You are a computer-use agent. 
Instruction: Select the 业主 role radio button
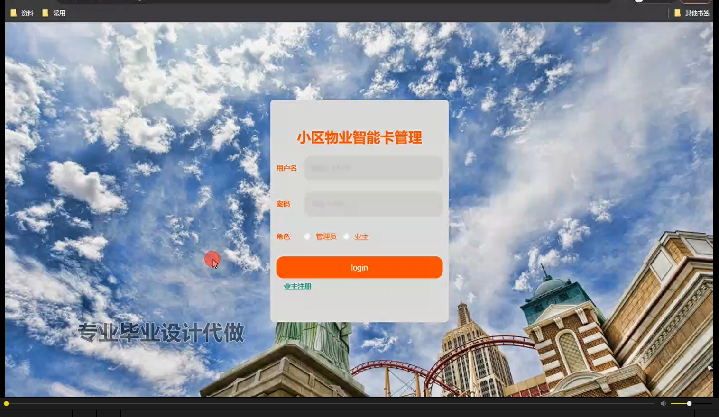[347, 236]
